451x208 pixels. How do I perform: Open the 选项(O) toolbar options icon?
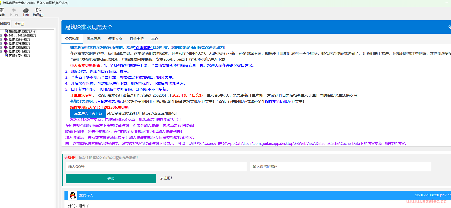coord(38,10)
